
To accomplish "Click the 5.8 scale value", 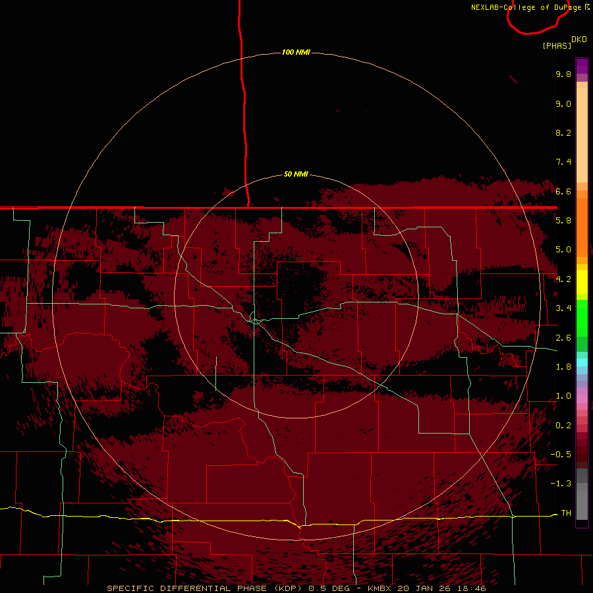I will [x=563, y=221].
